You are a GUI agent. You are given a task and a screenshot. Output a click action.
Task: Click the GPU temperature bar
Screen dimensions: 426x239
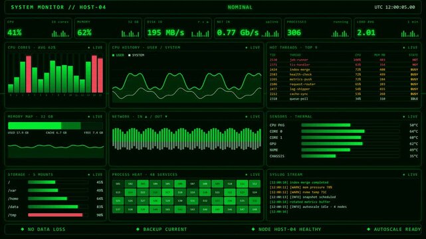(x=350, y=144)
